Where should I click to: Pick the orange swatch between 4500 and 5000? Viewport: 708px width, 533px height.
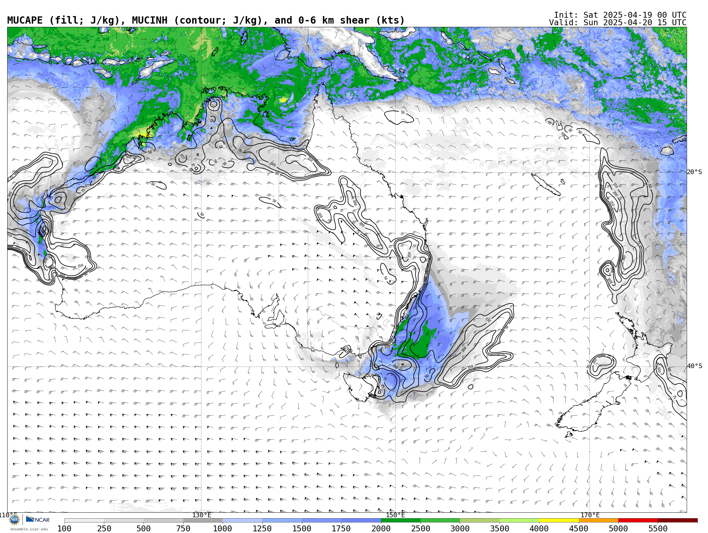(x=598, y=520)
